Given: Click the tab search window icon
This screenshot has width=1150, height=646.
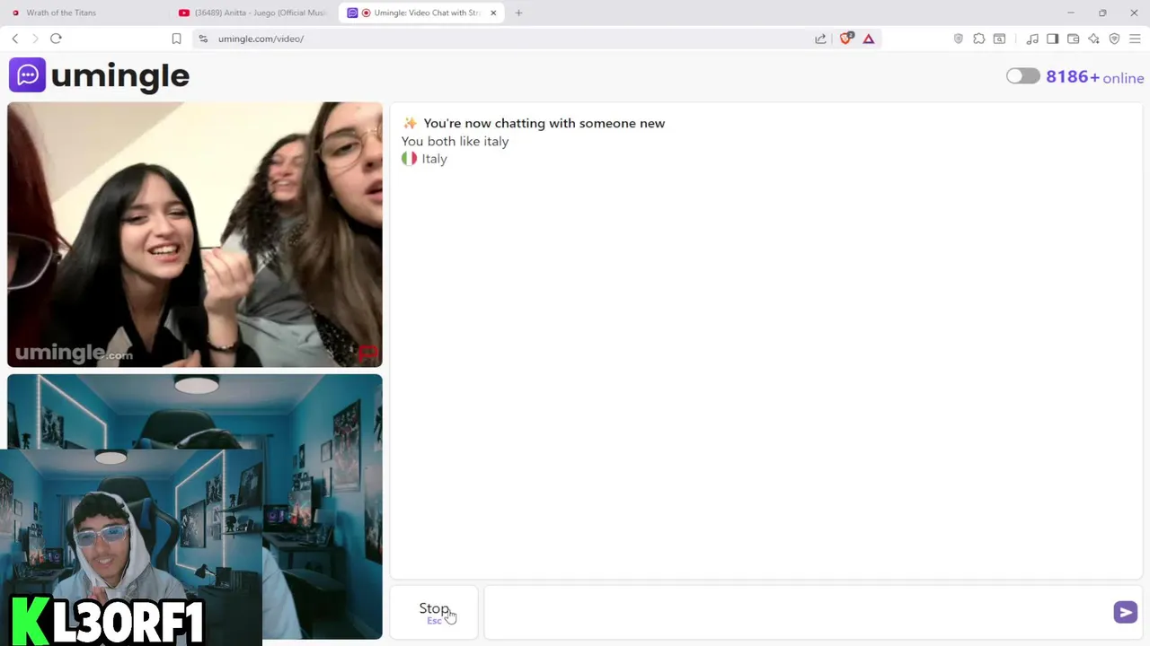Looking at the screenshot, I should click(999, 39).
